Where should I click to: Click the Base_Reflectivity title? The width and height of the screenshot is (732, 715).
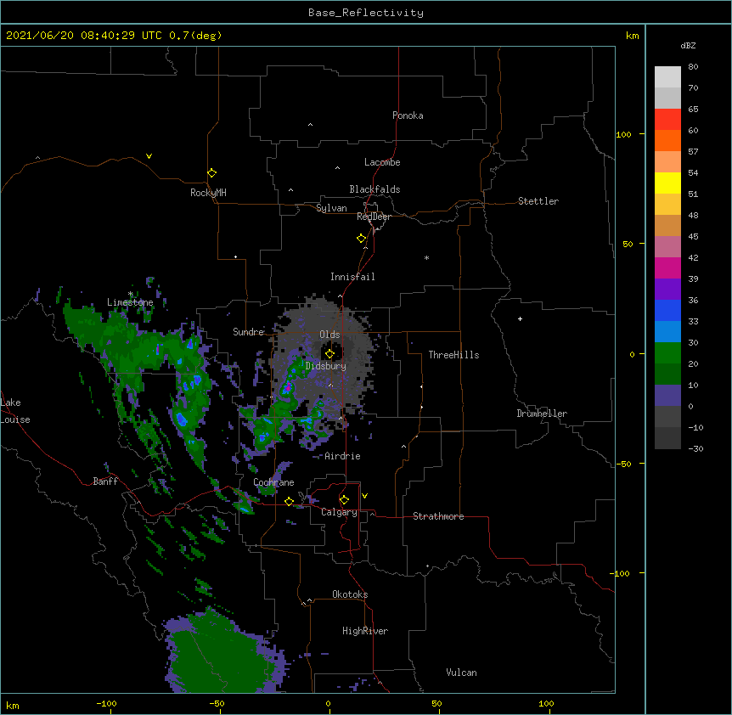(366, 13)
